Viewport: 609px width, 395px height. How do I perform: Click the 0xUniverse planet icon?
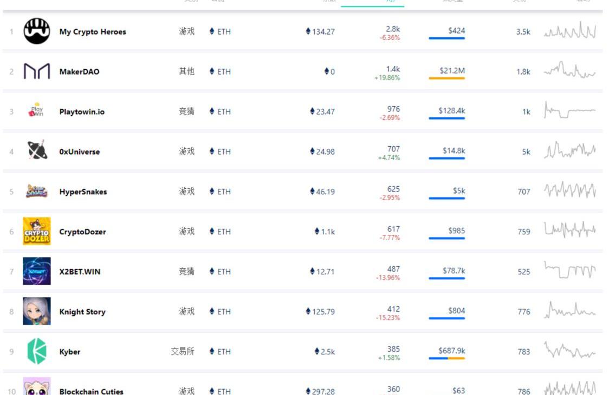(x=37, y=152)
